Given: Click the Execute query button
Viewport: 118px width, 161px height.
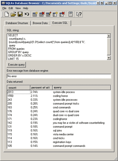Looking at the screenshot, I should [16, 65].
